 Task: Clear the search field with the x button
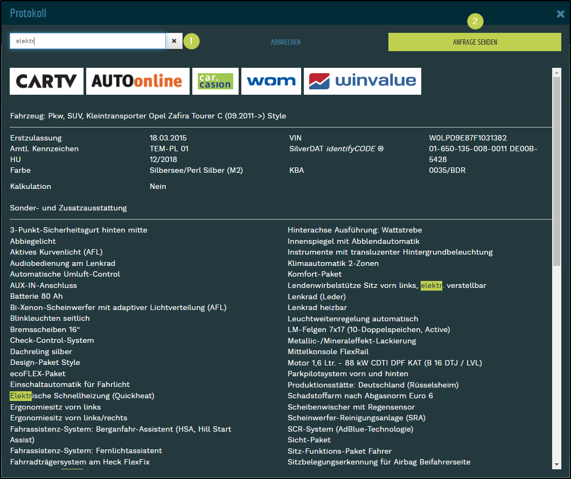tap(174, 41)
